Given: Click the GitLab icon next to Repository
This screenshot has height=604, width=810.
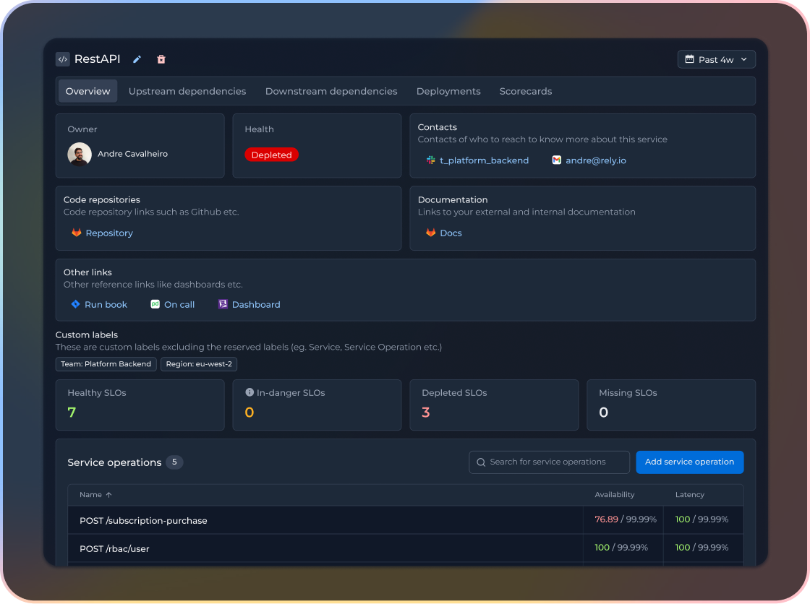Looking at the screenshot, I should (x=77, y=233).
